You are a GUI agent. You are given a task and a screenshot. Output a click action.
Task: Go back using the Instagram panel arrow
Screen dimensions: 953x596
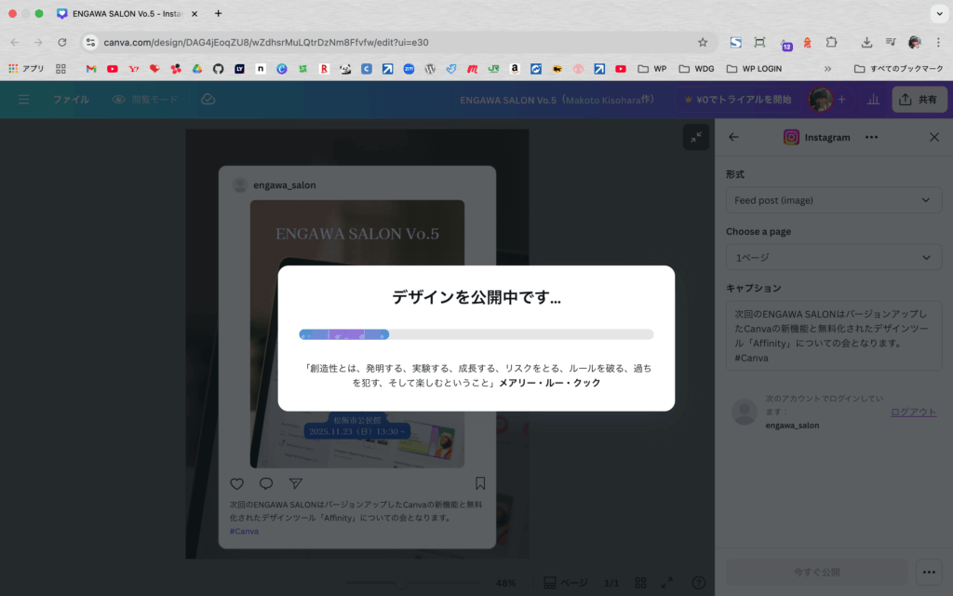(x=733, y=137)
